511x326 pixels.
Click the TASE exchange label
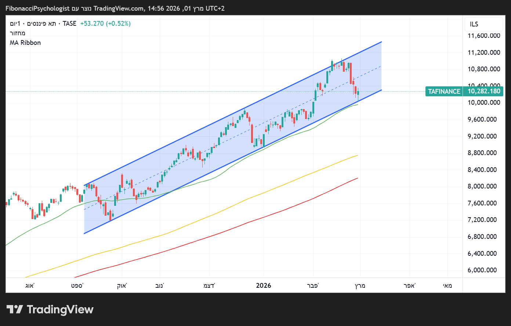[69, 24]
